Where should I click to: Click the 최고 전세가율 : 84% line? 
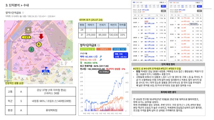click(94, 66)
